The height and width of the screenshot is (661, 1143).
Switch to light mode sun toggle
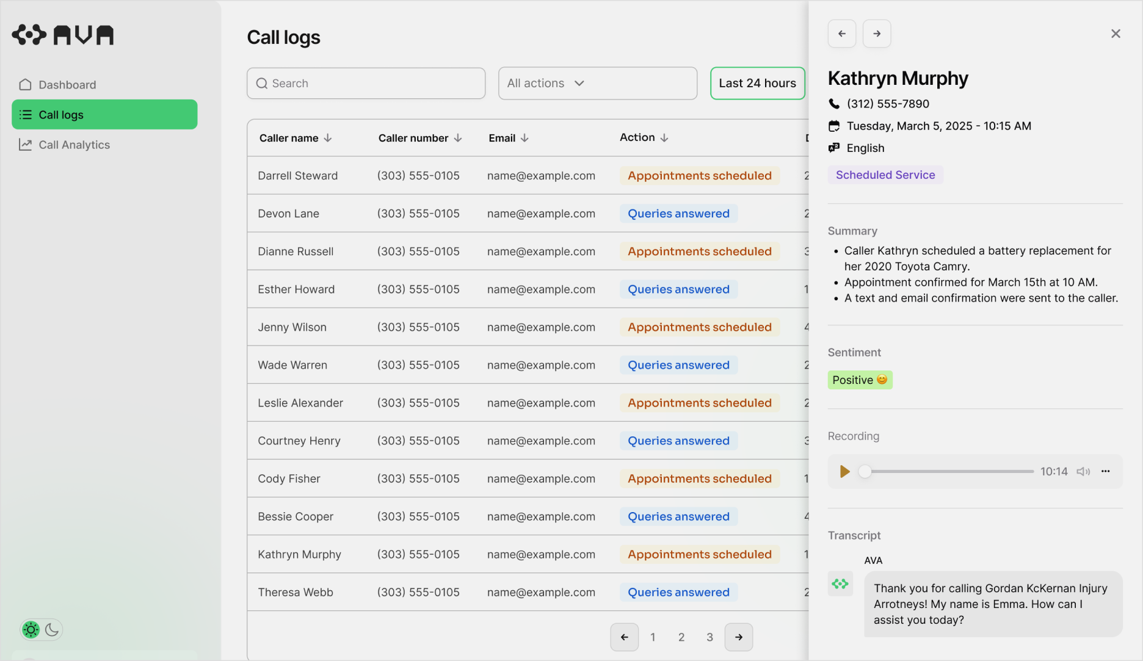tap(31, 630)
